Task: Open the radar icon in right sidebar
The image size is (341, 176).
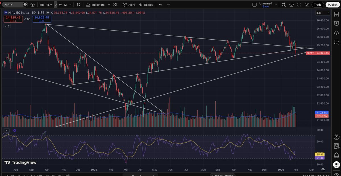Action: (x=336, y=137)
